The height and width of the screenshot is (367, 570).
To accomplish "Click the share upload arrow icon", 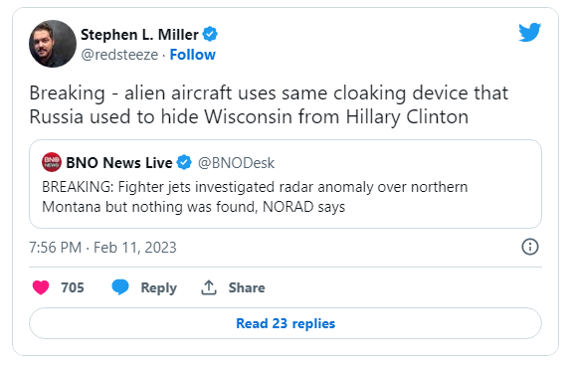I will (209, 287).
